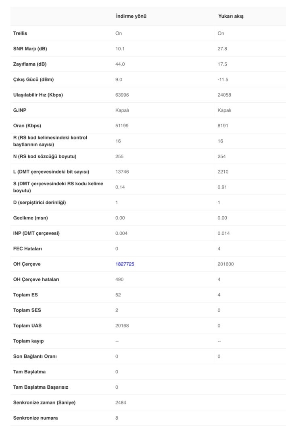Click the Yukarı akış column header
This screenshot has width=286, height=435.
click(x=230, y=16)
